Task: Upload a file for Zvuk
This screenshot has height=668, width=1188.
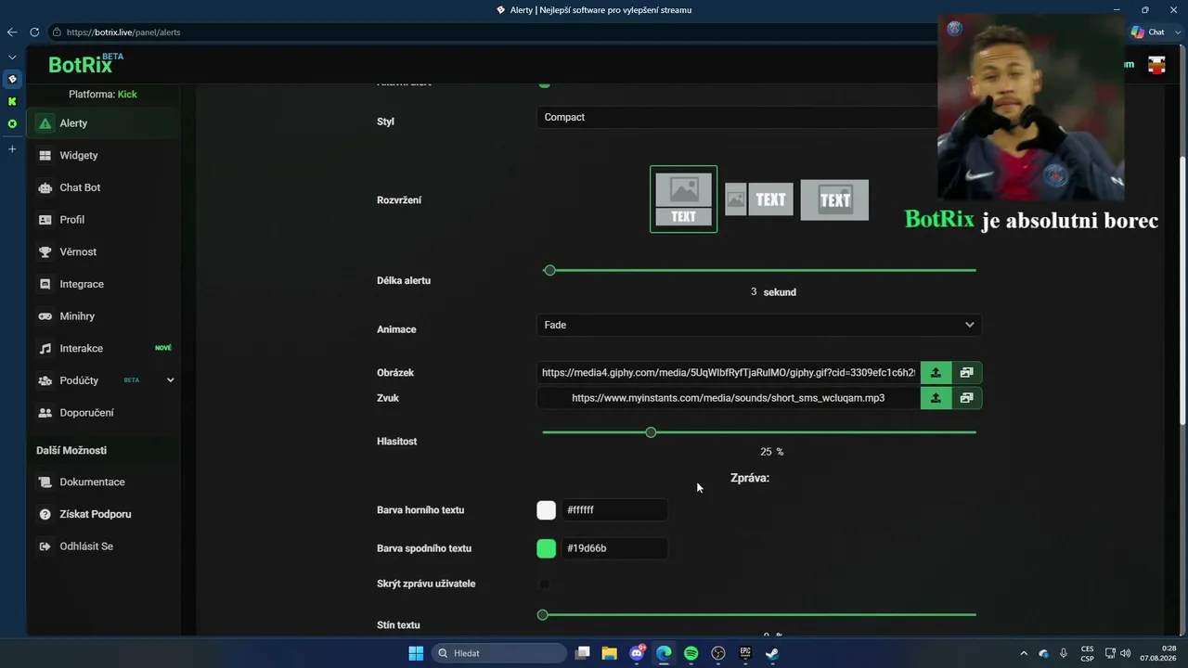Action: (936, 398)
